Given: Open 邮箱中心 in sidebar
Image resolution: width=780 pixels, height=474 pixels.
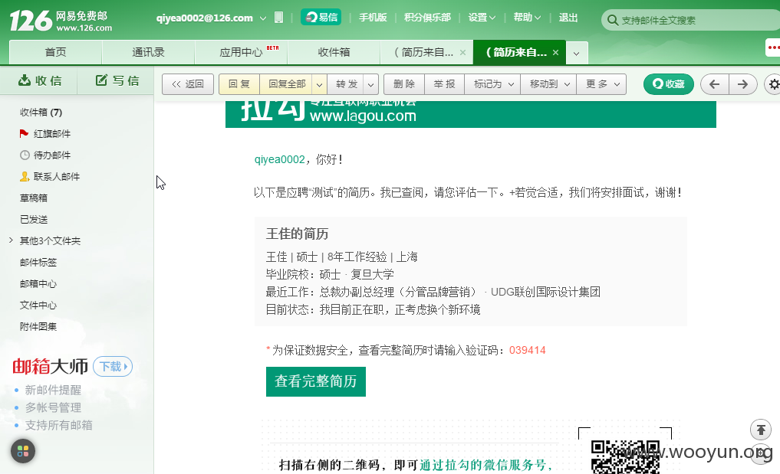Looking at the screenshot, I should point(38,283).
